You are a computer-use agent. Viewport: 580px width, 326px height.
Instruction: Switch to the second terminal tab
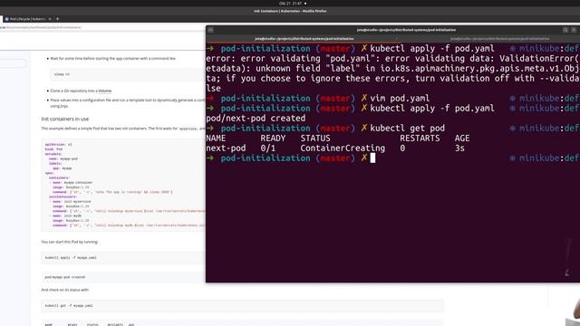pos(499,38)
